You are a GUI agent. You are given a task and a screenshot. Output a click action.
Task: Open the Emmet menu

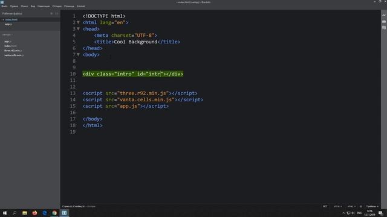click(80, 6)
